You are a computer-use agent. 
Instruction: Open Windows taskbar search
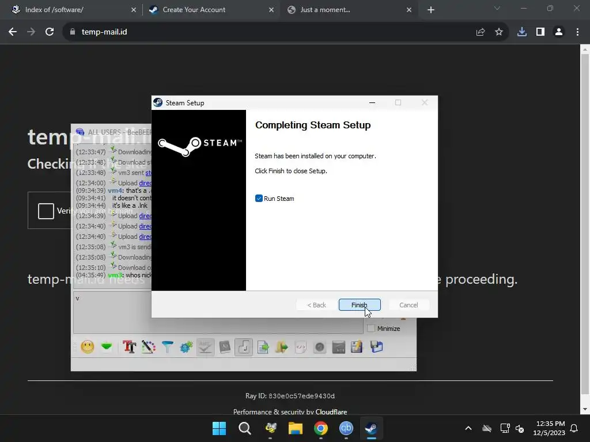coord(244,428)
